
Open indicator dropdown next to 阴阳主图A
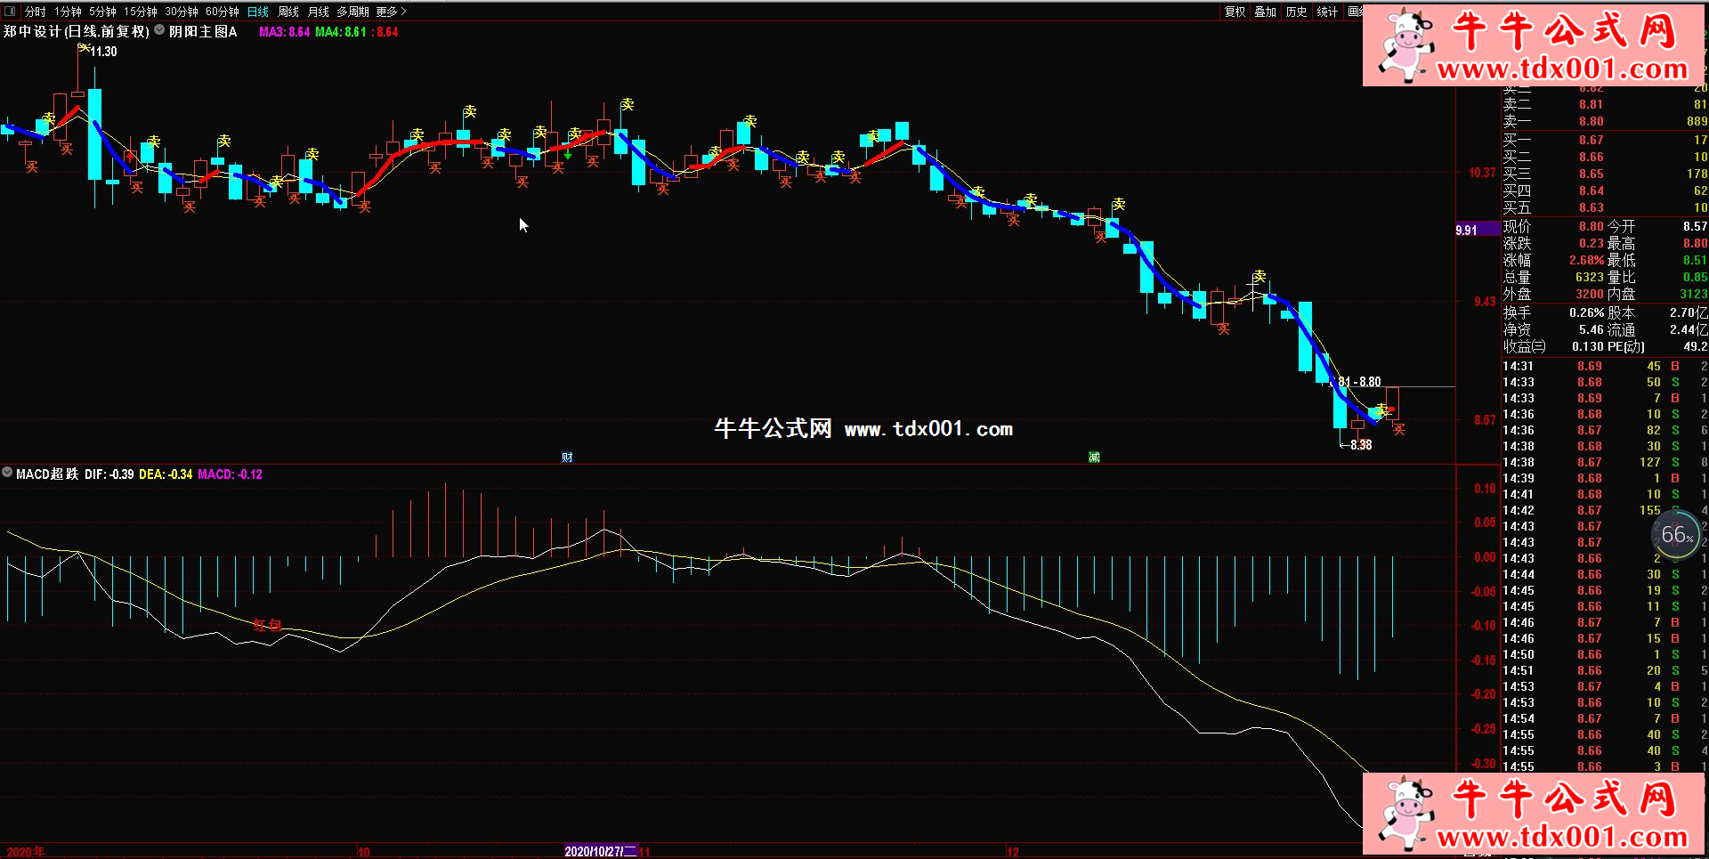point(159,29)
